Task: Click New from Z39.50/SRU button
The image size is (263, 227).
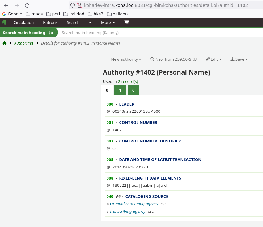Action: pyautogui.click(x=173, y=59)
